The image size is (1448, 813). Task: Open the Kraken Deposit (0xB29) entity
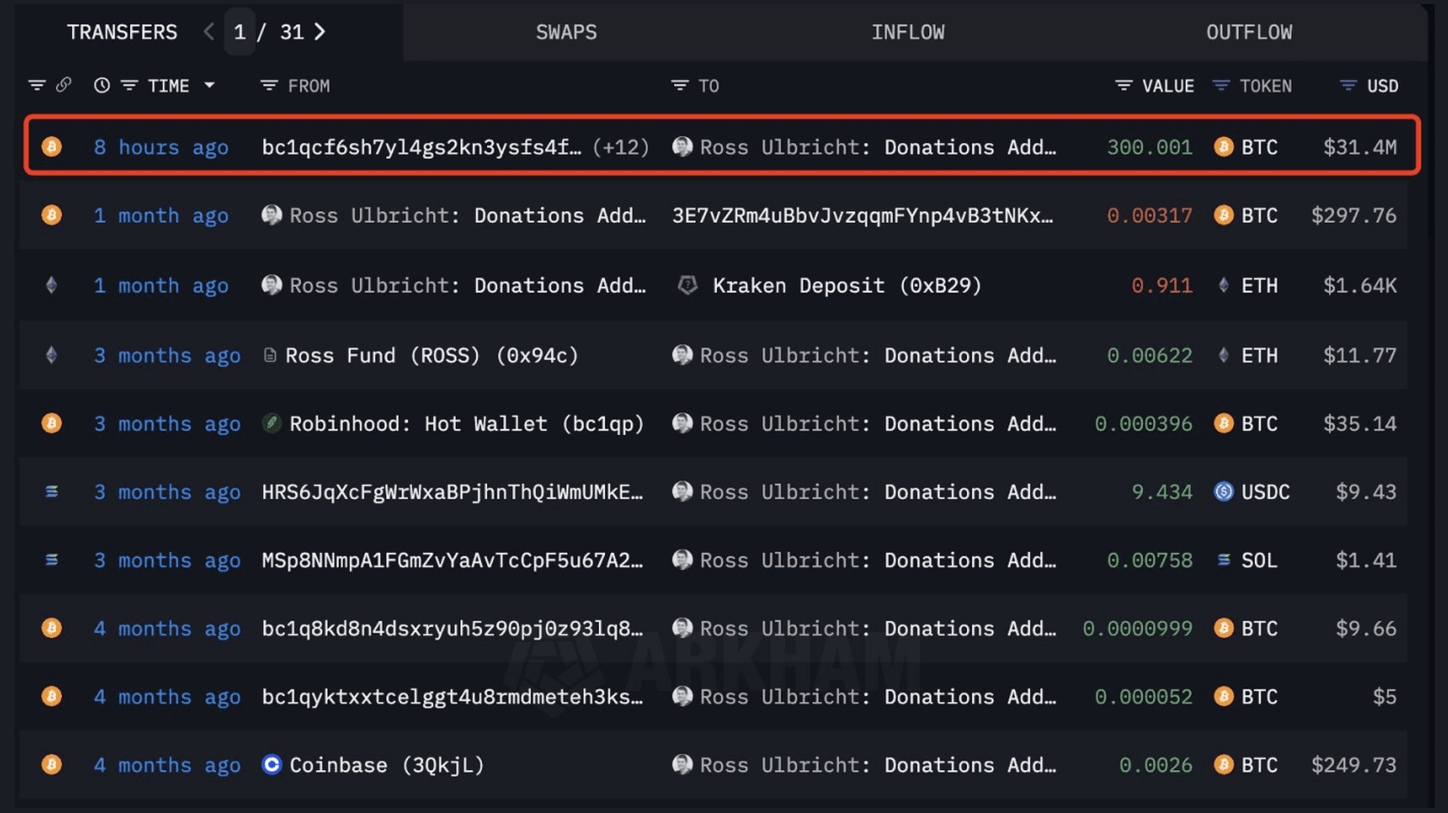pos(847,286)
